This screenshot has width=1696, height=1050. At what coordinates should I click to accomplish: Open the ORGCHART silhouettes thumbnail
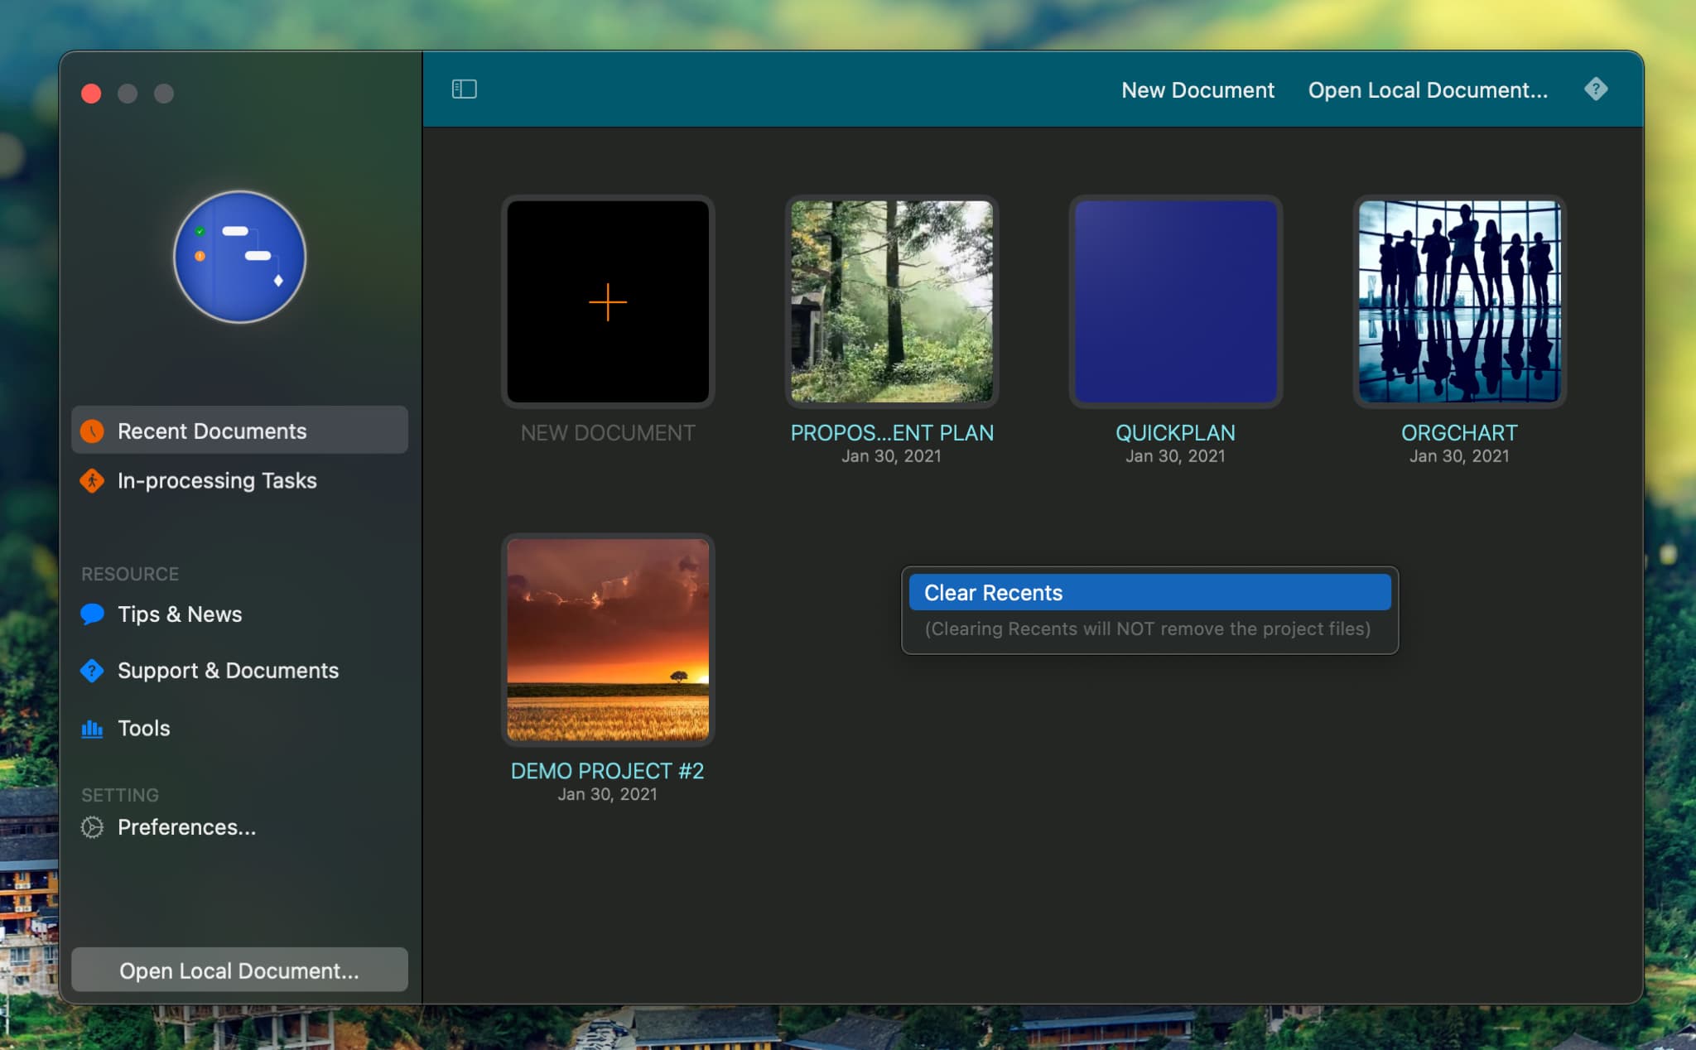pyautogui.click(x=1459, y=301)
